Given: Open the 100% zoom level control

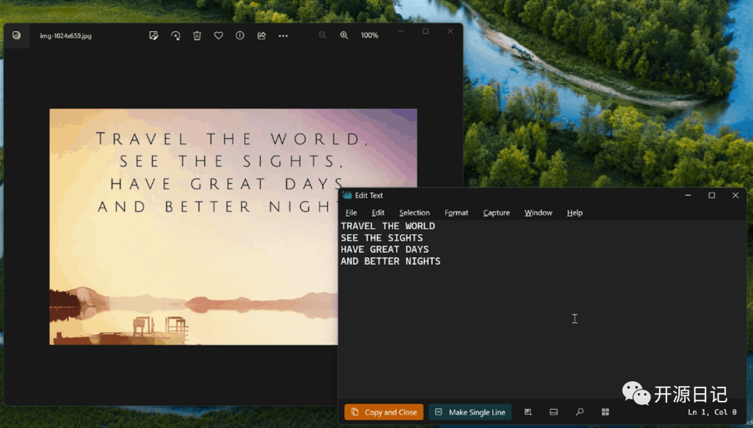Looking at the screenshot, I should 369,35.
